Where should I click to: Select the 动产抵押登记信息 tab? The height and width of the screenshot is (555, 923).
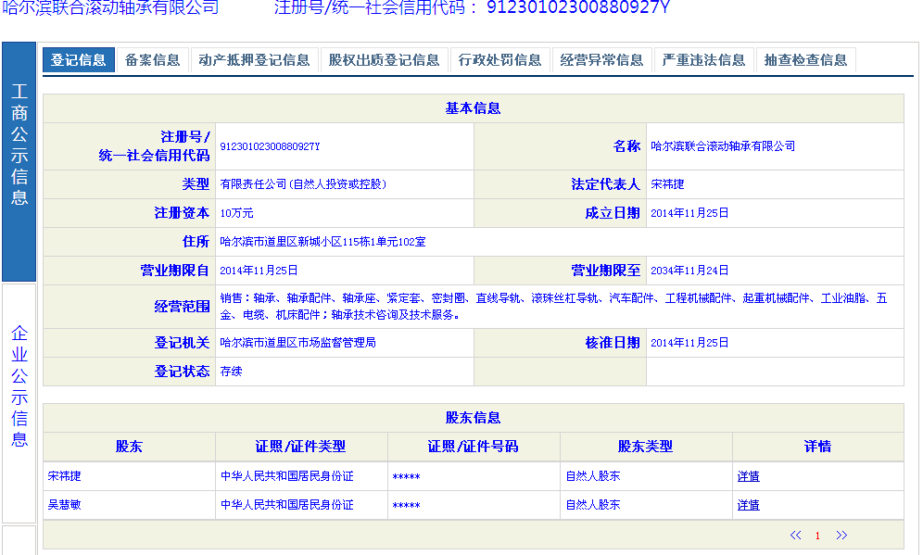tap(254, 60)
